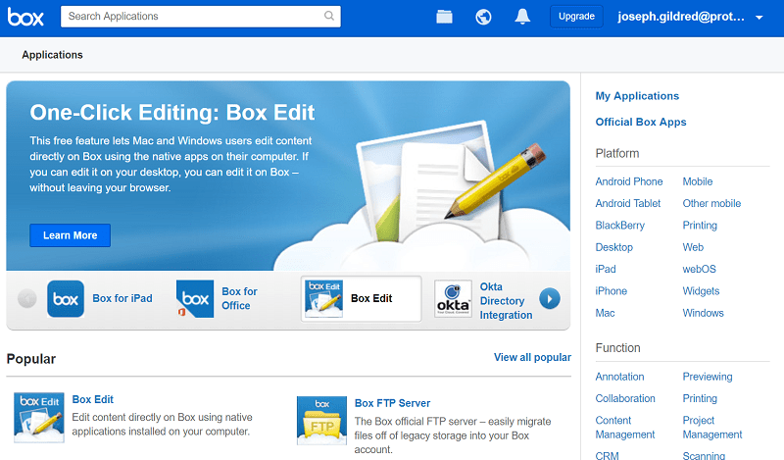
Task: Filter by Desktop platform
Action: click(x=614, y=247)
